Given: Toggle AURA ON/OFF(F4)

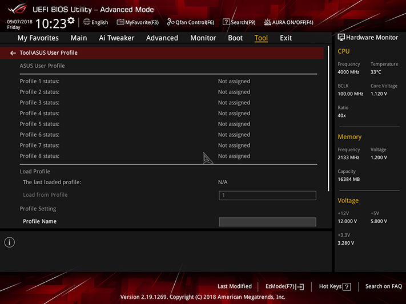Looking at the screenshot, I should (289, 22).
